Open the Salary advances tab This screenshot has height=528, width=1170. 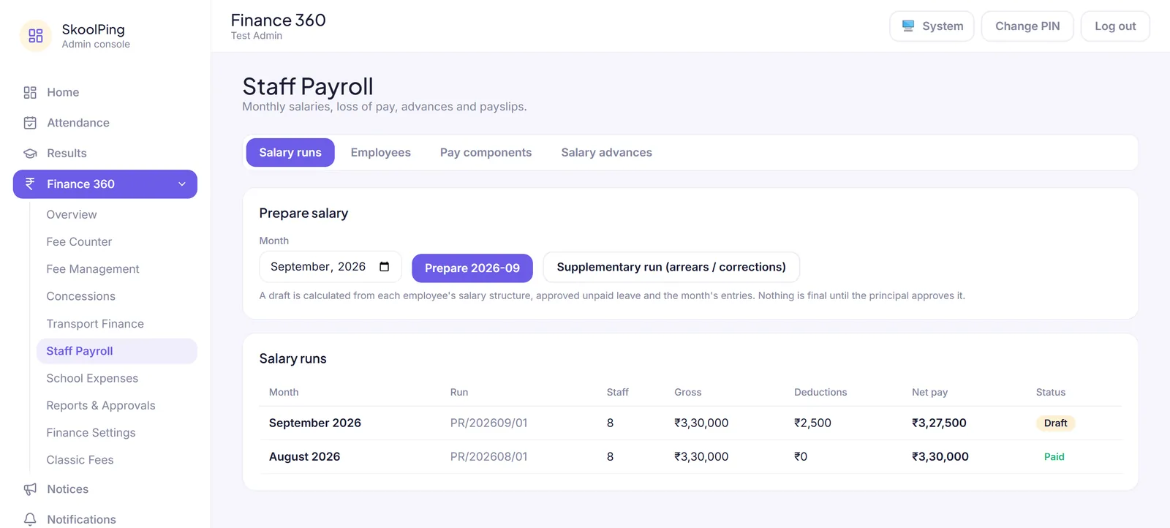tap(607, 153)
